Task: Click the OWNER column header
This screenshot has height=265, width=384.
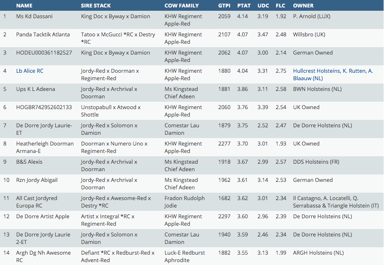Action: pos(303,6)
